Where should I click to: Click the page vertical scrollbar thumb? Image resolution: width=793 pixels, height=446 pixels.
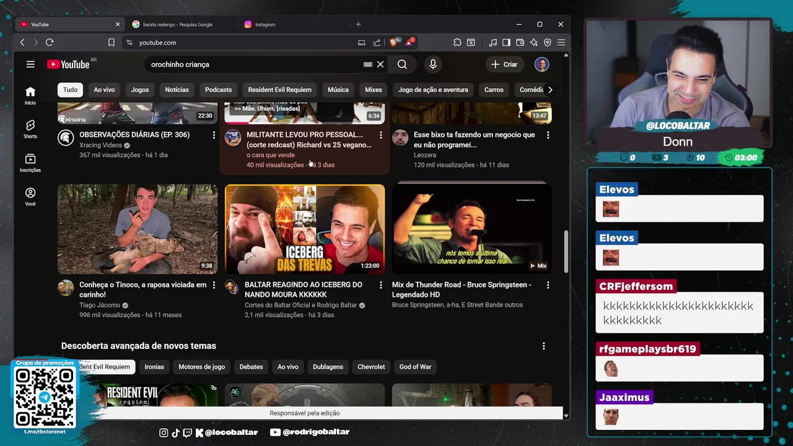(566, 252)
